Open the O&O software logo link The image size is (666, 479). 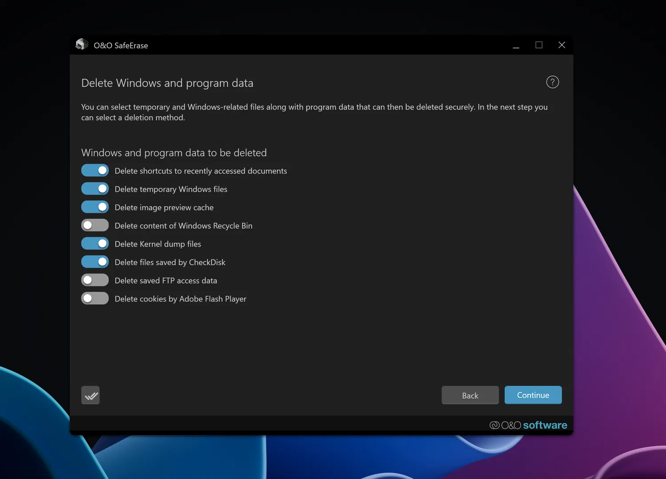528,425
